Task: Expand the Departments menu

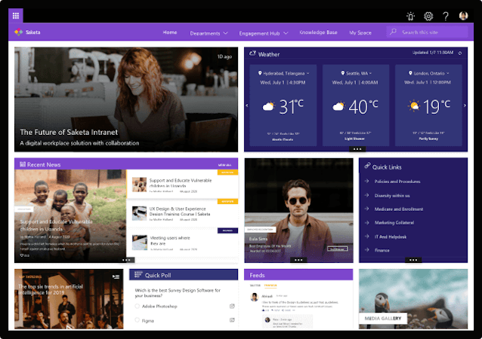Action: click(209, 33)
